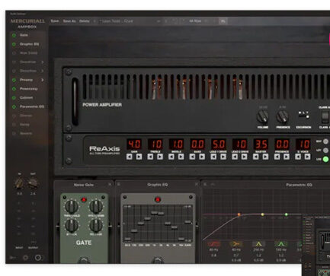
Task: Select the orange low-shelf filter band icon
Action: pyautogui.click(x=236, y=244)
